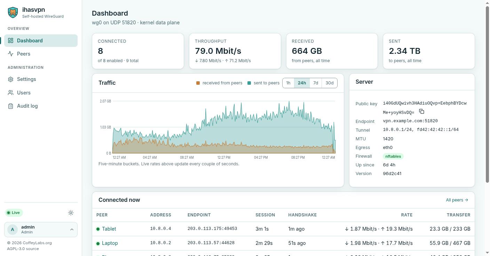Image resolution: width=490 pixels, height=256 pixels.
Task: Click the uptime value 6d 4h
Action: pyautogui.click(x=389, y=165)
